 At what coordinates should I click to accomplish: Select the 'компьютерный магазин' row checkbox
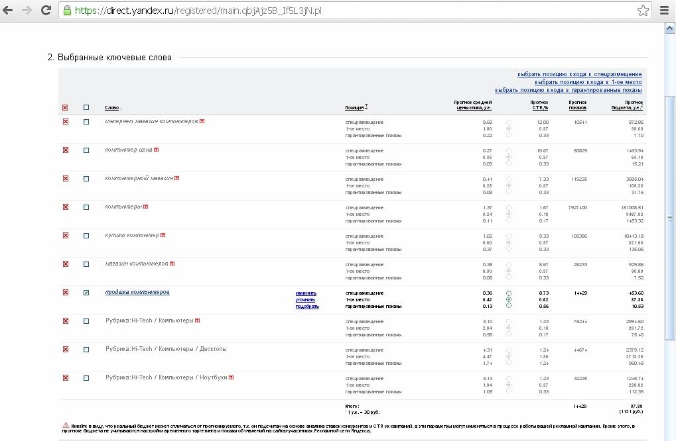86,179
